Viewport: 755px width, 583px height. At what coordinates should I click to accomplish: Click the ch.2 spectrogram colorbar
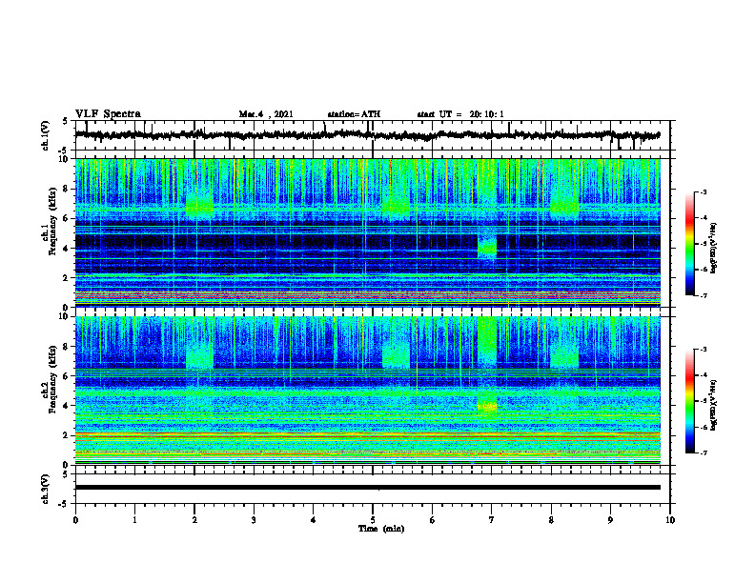pyautogui.click(x=689, y=401)
